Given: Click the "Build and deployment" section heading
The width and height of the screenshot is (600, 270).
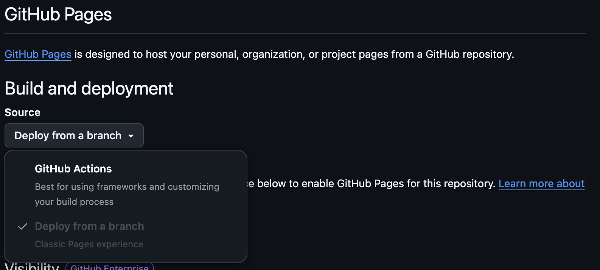Looking at the screenshot, I should tap(89, 89).
